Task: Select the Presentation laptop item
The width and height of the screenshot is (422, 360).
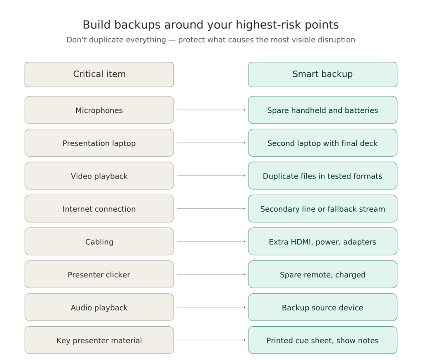Action: [x=99, y=143]
